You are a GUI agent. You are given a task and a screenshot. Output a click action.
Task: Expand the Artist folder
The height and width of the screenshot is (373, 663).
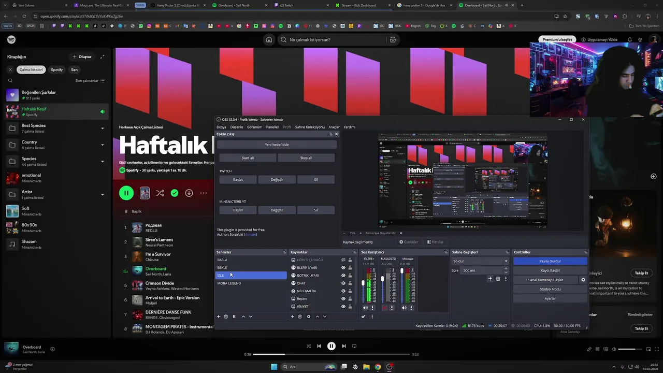(x=102, y=195)
